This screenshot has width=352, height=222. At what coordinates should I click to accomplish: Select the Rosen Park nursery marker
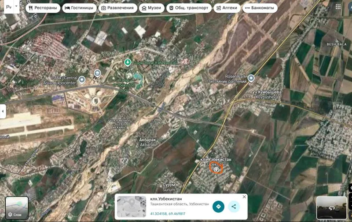click(251, 79)
